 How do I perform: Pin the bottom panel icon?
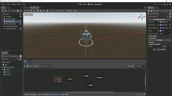tap(145, 94)
